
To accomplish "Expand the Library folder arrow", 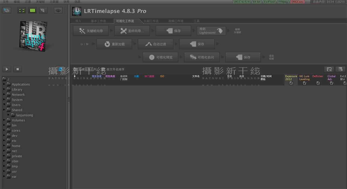I will (x=4, y=89).
